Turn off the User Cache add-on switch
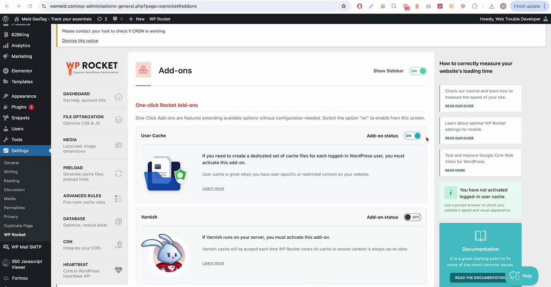 pos(412,136)
